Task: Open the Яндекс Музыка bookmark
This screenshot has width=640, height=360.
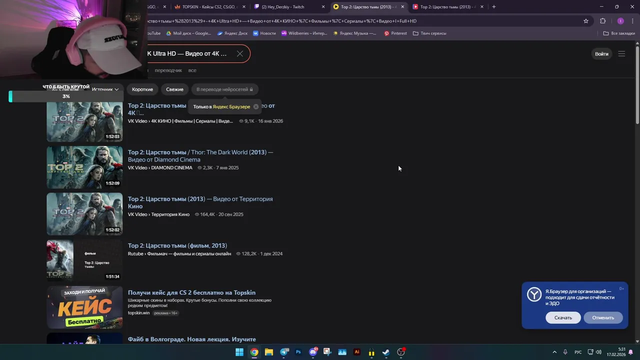Action: pos(354,33)
